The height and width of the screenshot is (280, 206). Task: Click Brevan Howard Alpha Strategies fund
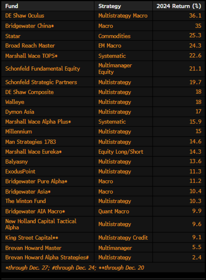click(x=47, y=257)
